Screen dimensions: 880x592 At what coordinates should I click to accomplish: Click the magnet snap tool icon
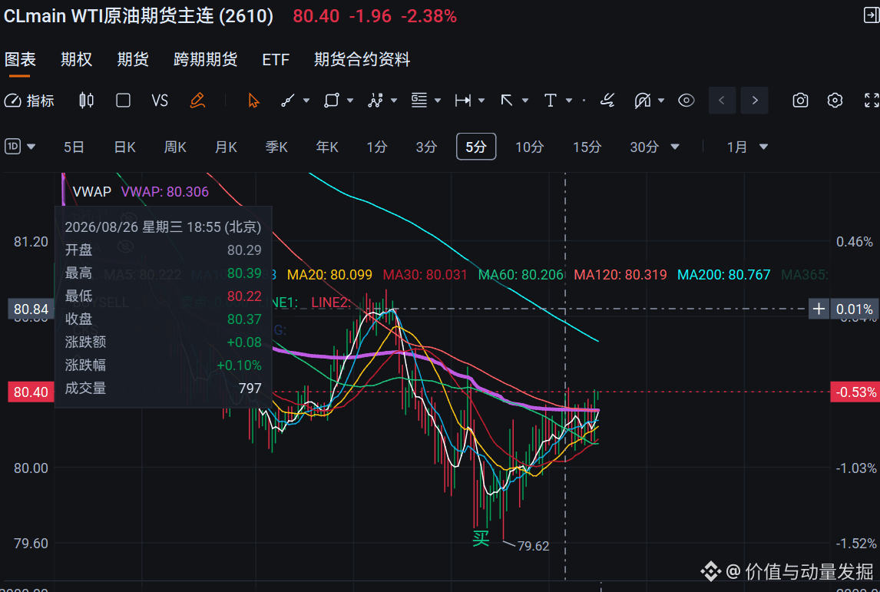tap(643, 101)
